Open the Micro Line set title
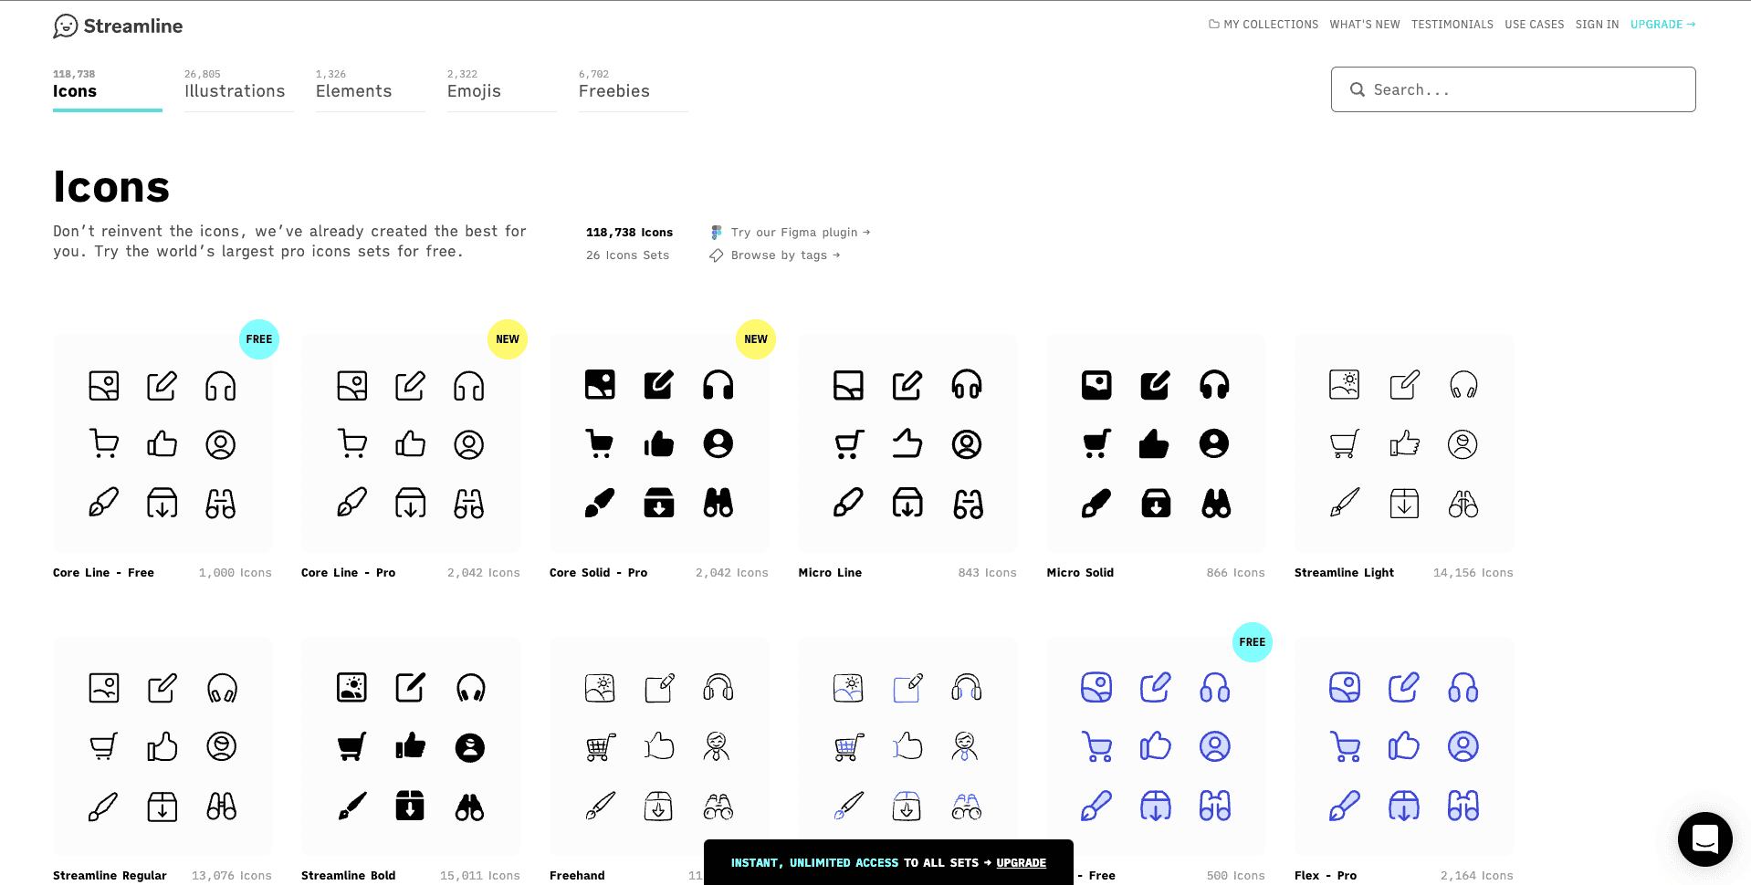This screenshot has height=885, width=1751. pyautogui.click(x=830, y=573)
